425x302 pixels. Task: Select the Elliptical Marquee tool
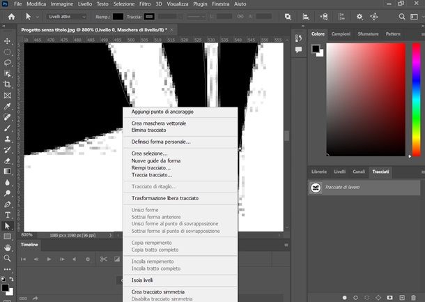(8, 52)
